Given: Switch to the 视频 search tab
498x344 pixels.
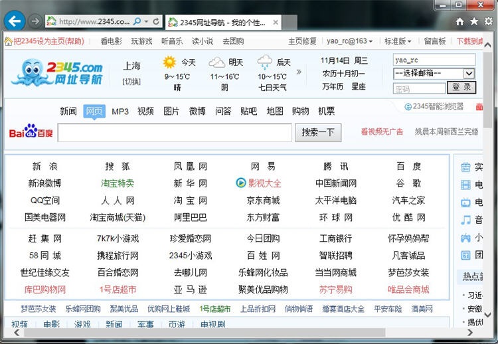Looking at the screenshot, I should coord(145,111).
